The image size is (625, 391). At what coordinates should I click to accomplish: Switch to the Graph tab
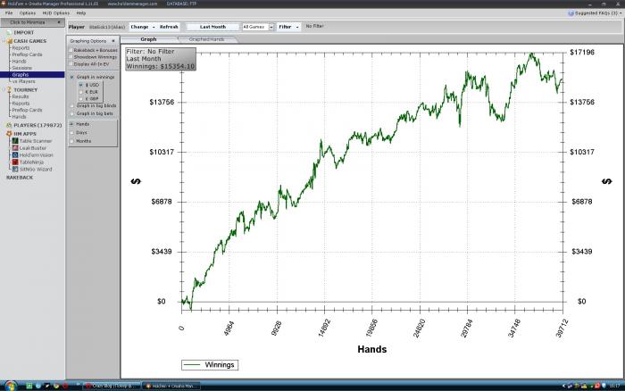click(x=149, y=39)
